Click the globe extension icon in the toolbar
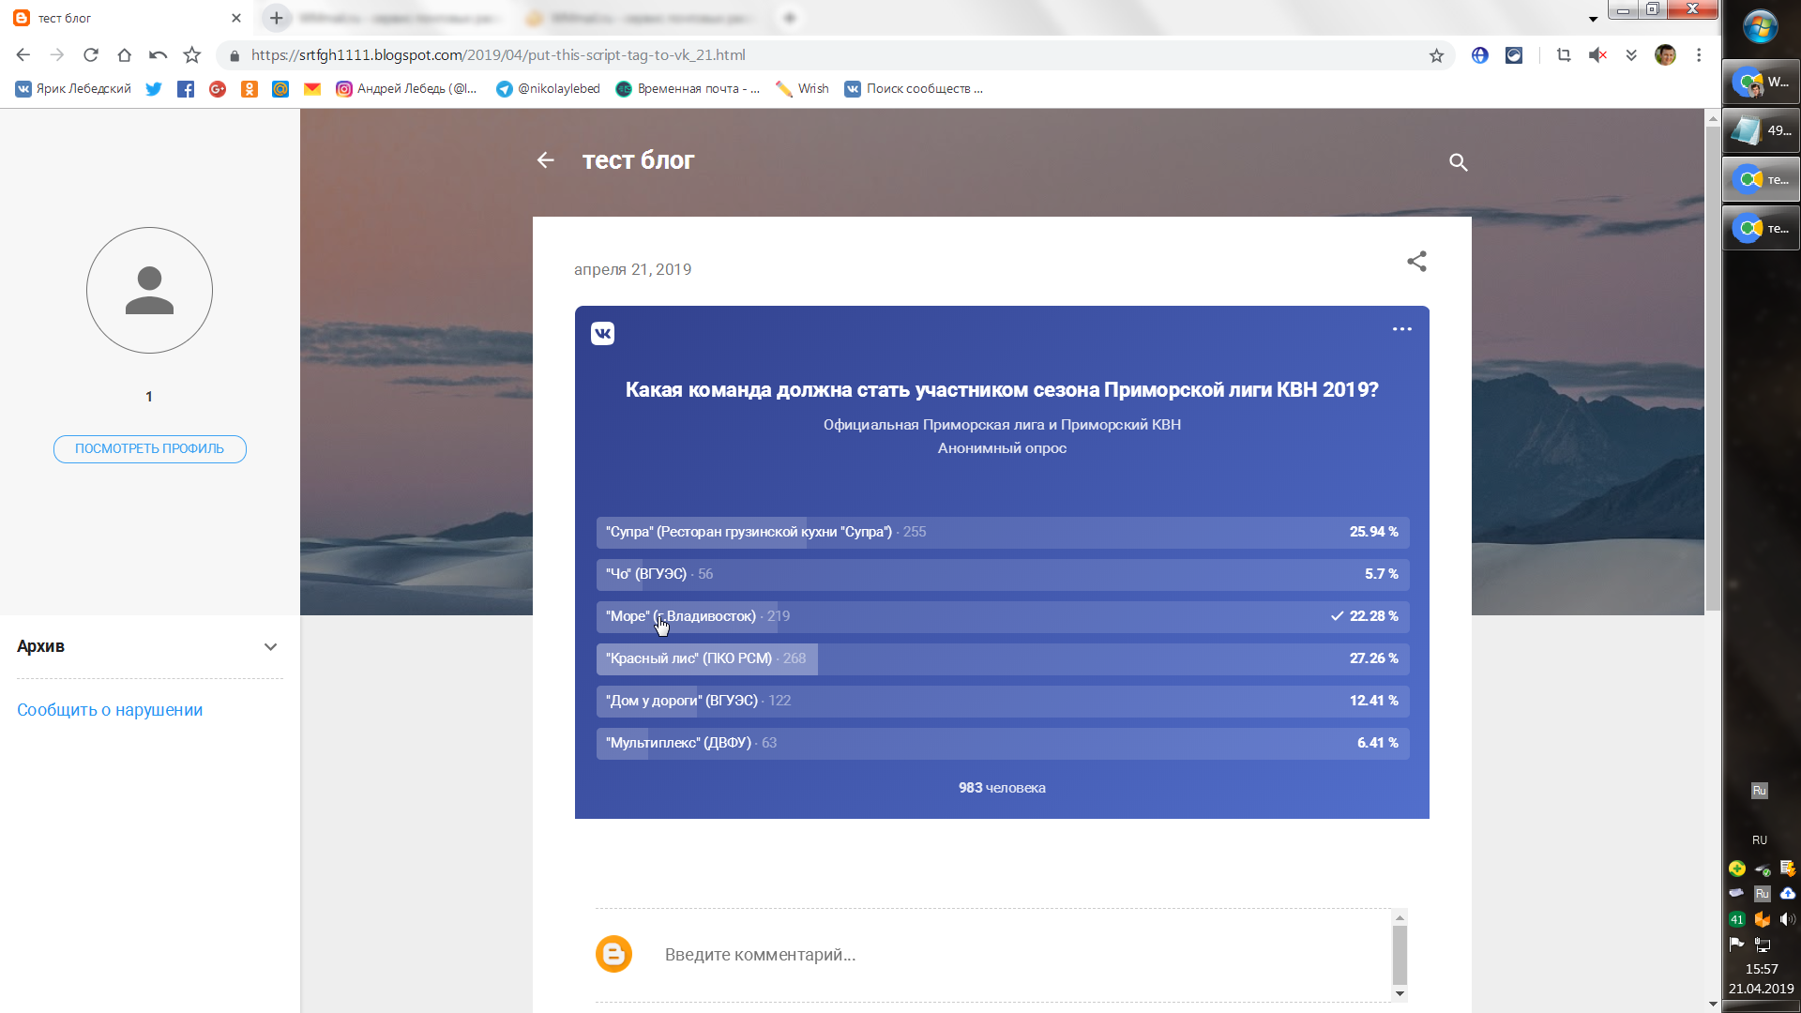The height and width of the screenshot is (1013, 1801). [1480, 55]
